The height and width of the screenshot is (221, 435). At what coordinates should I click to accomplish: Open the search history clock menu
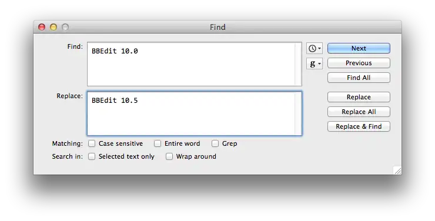pos(314,49)
